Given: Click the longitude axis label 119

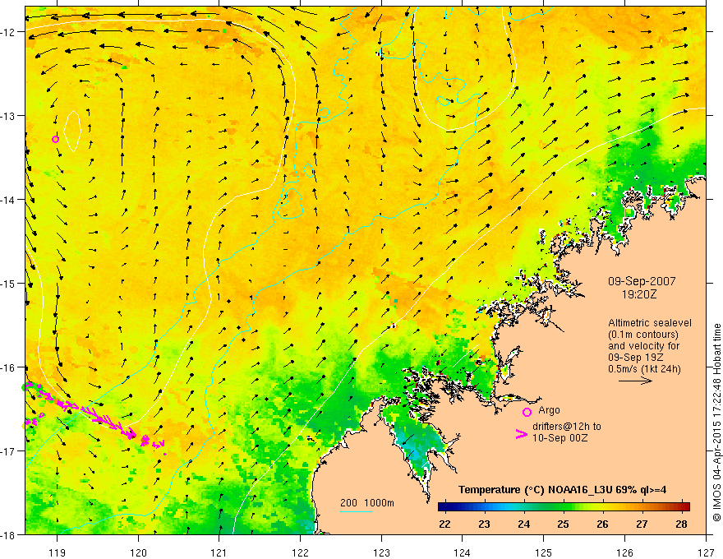Looking at the screenshot, I should click(x=58, y=552).
